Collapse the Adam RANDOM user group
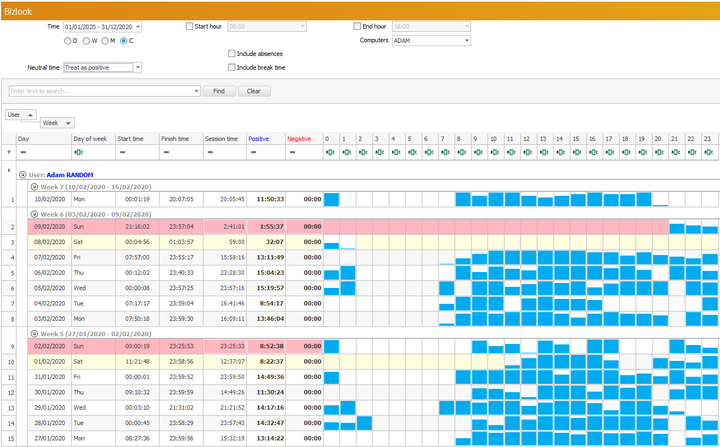The width and height of the screenshot is (720, 447). tap(22, 175)
